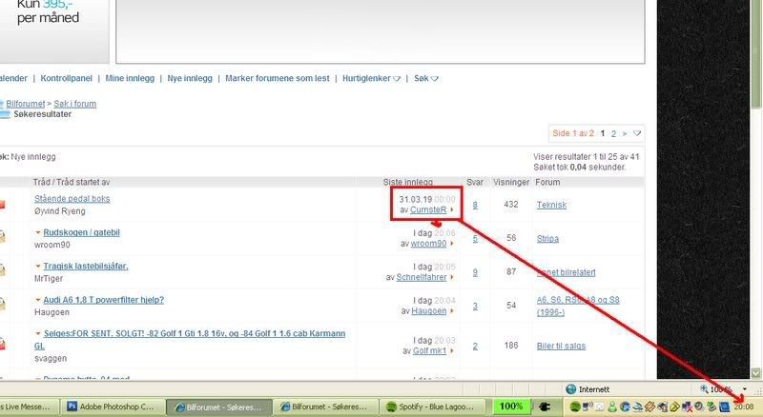Viewport: 763px width, 417px height.
Task: Click the Forum column header
Action: pos(547,182)
